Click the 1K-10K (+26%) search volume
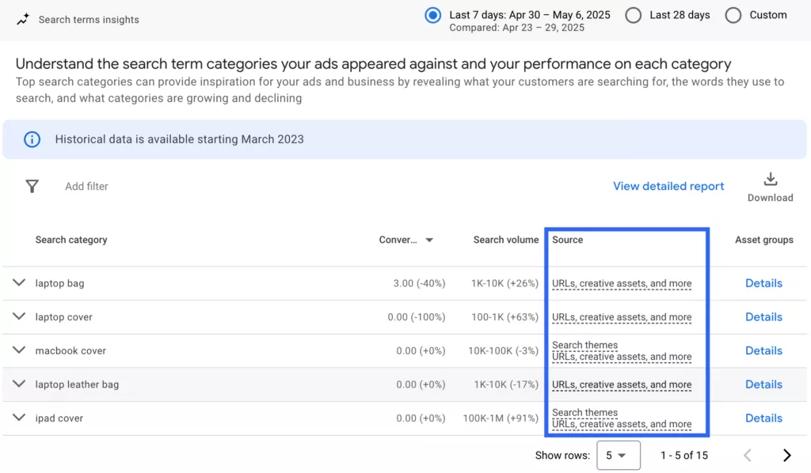Image resolution: width=811 pixels, height=473 pixels. click(504, 283)
